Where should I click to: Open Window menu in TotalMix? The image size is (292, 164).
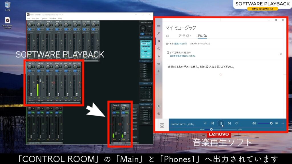coord(53,19)
